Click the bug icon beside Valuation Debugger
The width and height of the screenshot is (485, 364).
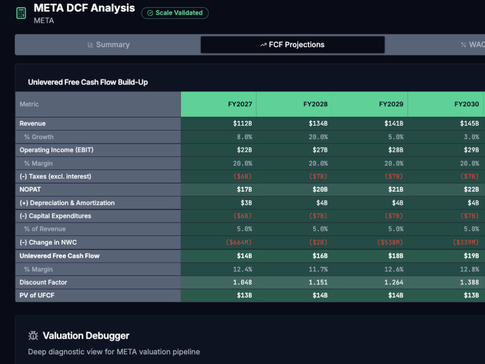[33, 335]
